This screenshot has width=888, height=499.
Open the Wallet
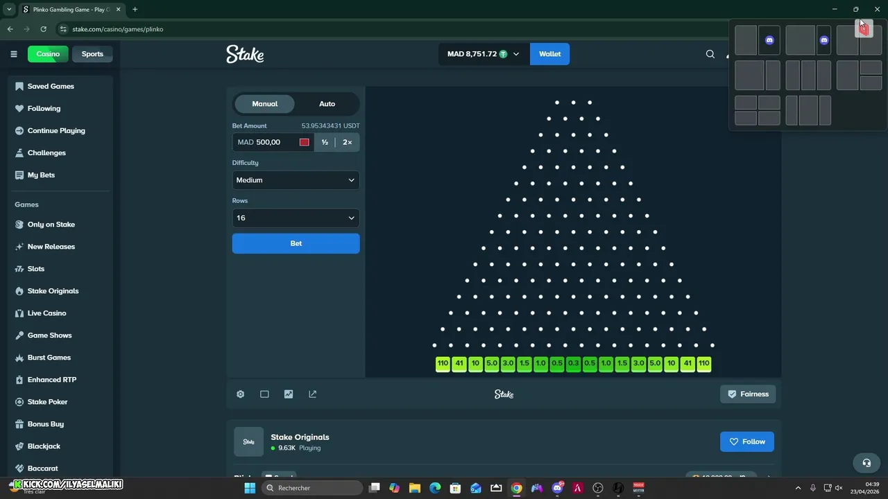point(549,54)
